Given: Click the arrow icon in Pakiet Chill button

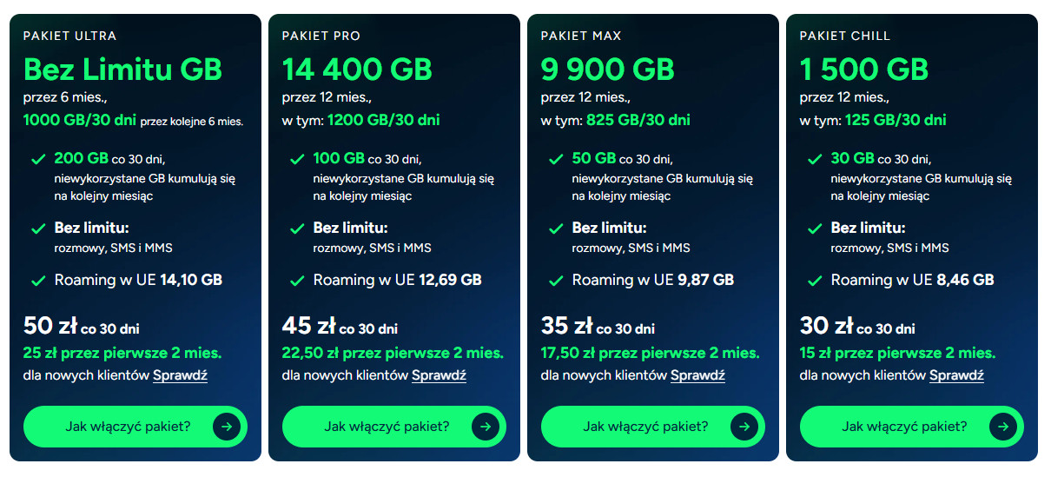Looking at the screenshot, I should coord(1002,427).
